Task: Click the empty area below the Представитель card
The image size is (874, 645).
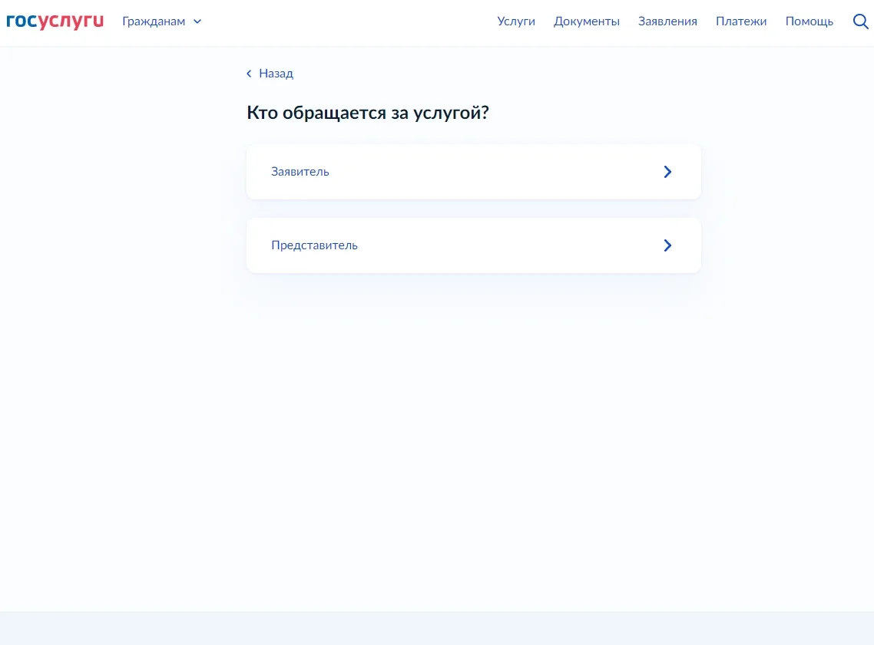Action: point(473,422)
